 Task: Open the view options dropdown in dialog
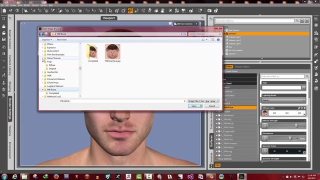click(x=206, y=39)
